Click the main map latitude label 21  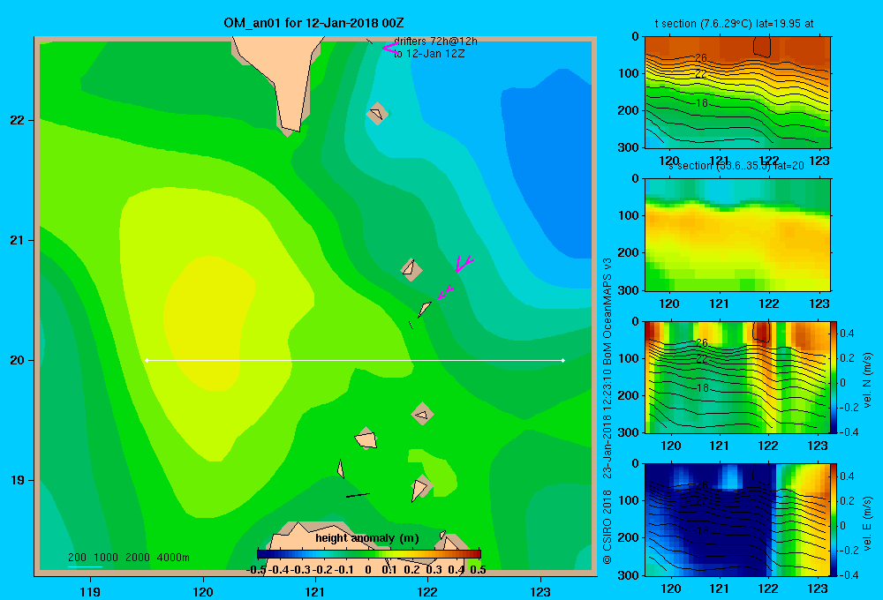coord(18,240)
